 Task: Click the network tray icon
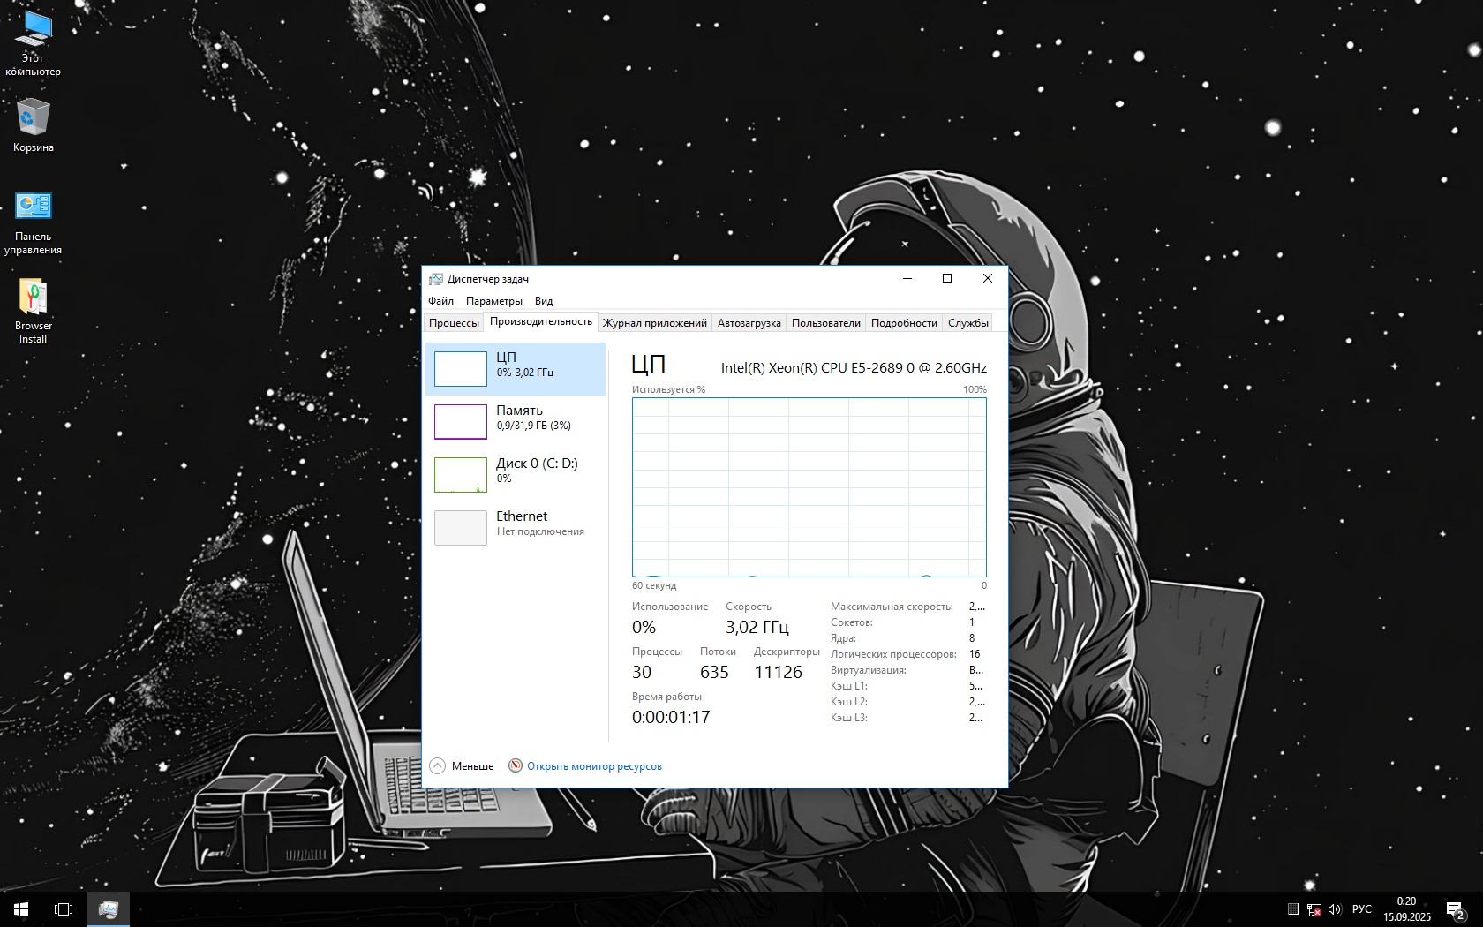click(x=1314, y=908)
